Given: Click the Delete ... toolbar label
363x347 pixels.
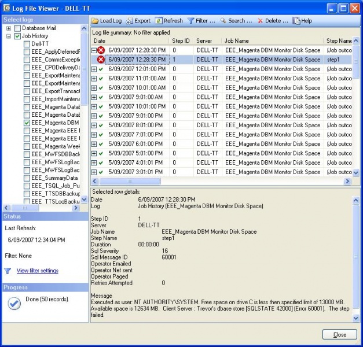Looking at the screenshot, I should point(276,21).
